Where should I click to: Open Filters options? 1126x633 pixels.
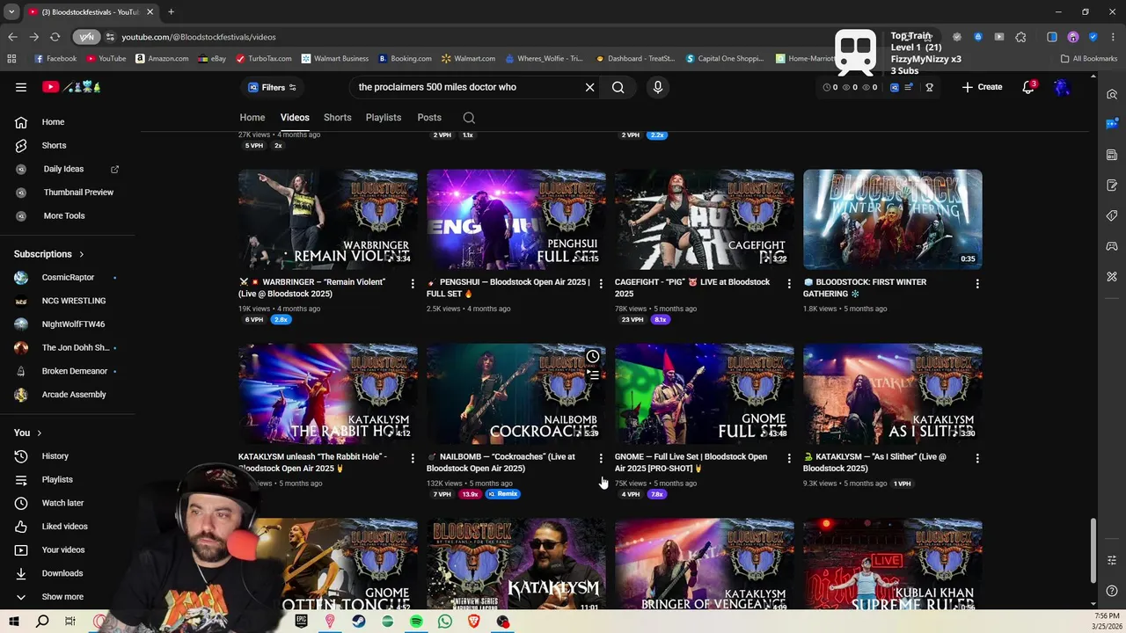(x=272, y=87)
